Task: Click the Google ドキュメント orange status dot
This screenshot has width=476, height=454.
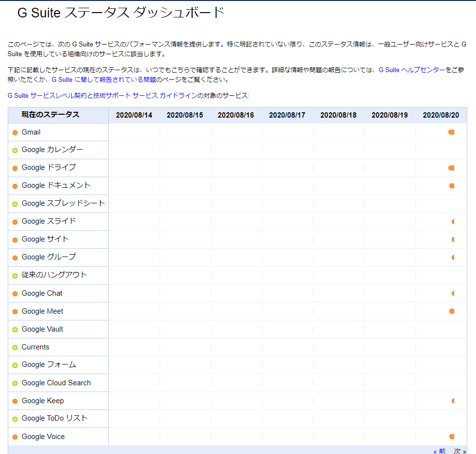Action: (x=15, y=186)
